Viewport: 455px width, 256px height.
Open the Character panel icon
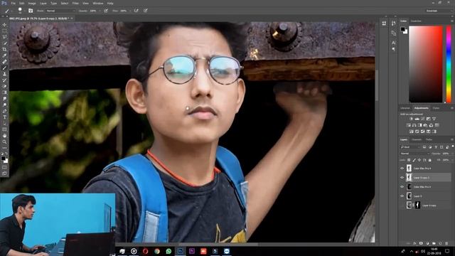pos(393,43)
